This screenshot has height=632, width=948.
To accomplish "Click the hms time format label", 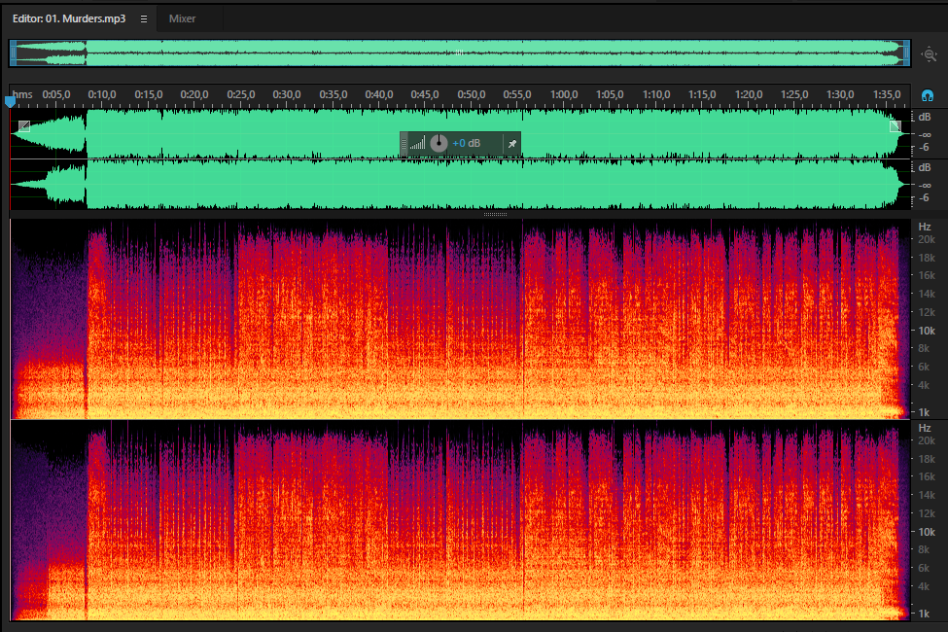I will 22,95.
